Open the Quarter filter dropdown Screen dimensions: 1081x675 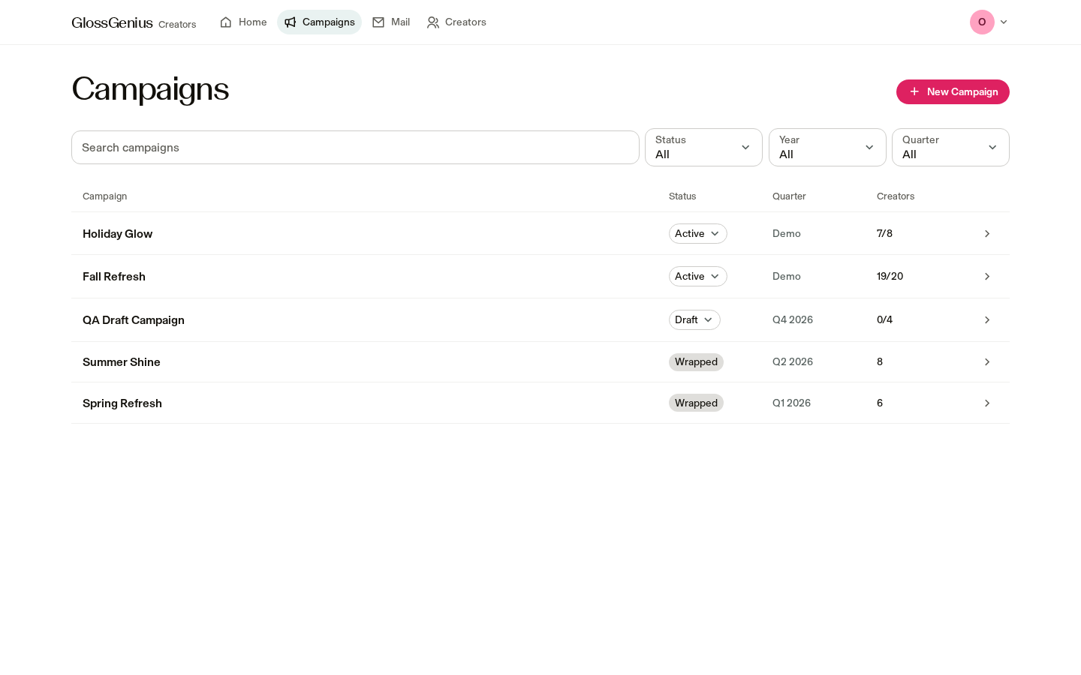coord(950,148)
